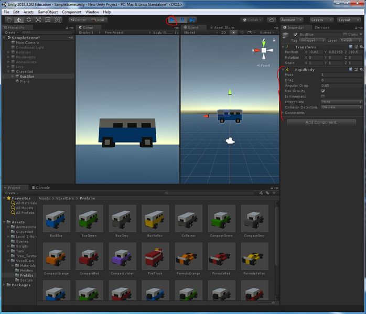
Task: Step one frame forward
Action: pyautogui.click(x=192, y=20)
